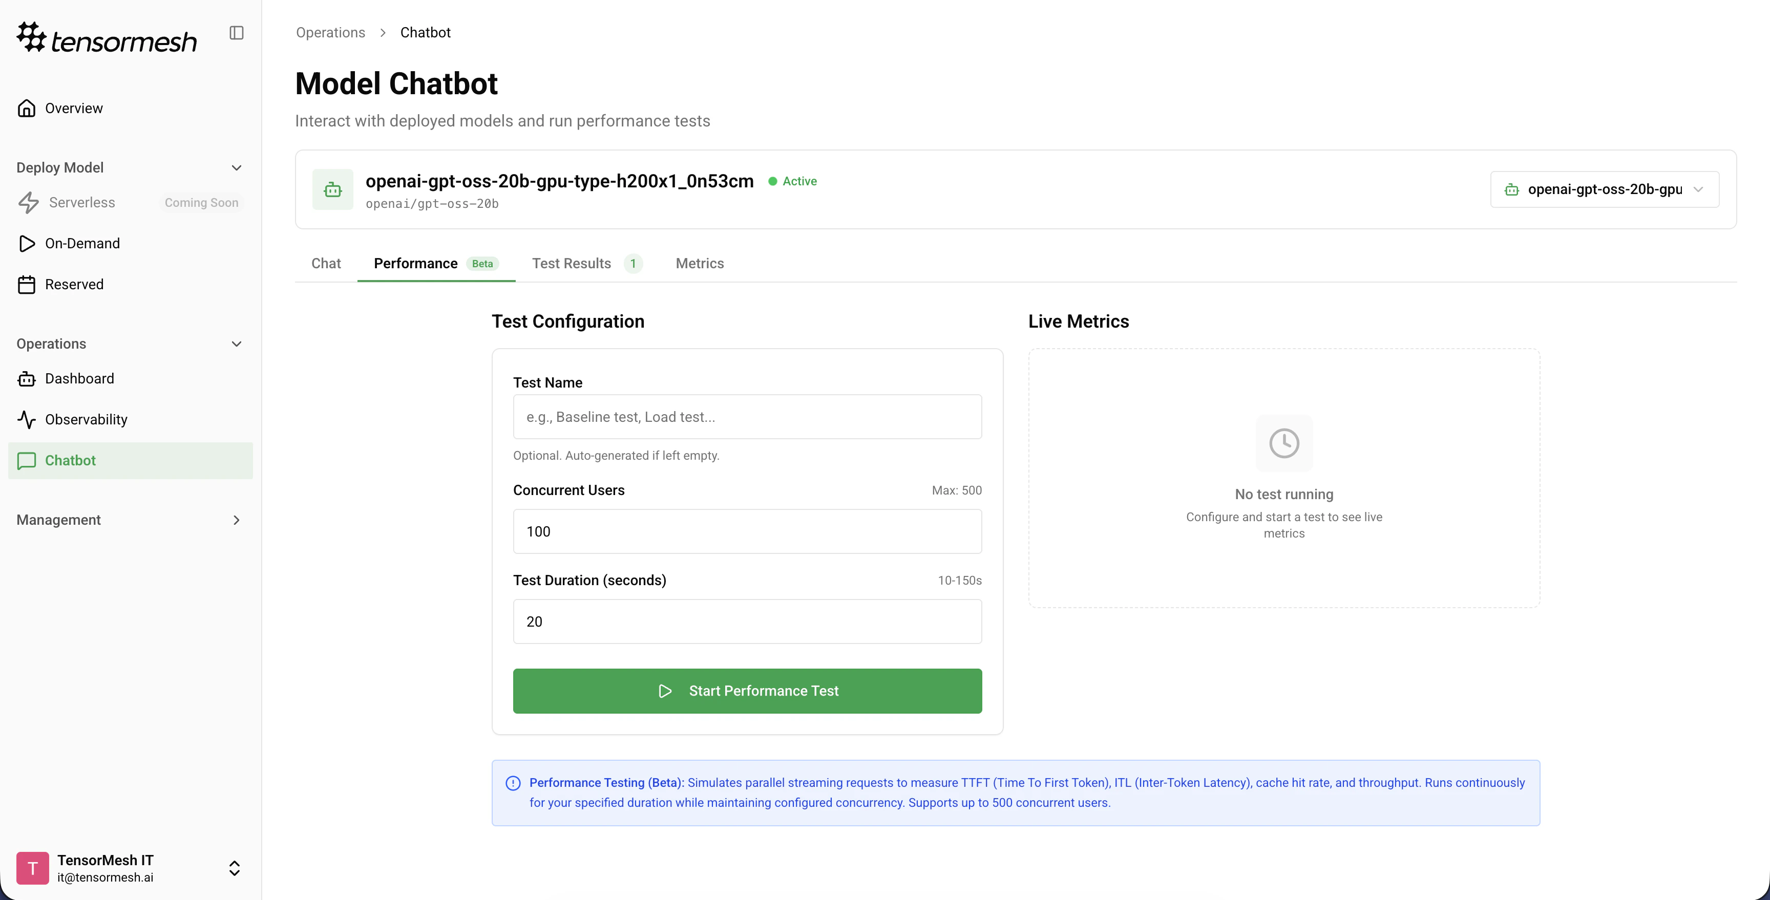Collapse the sidebar panel
Screen dimensions: 1770x900
click(237, 32)
